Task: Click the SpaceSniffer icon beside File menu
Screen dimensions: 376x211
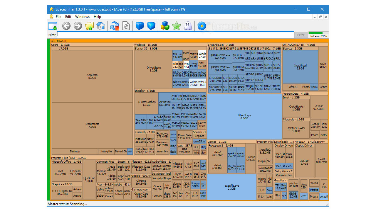Action: click(x=51, y=17)
